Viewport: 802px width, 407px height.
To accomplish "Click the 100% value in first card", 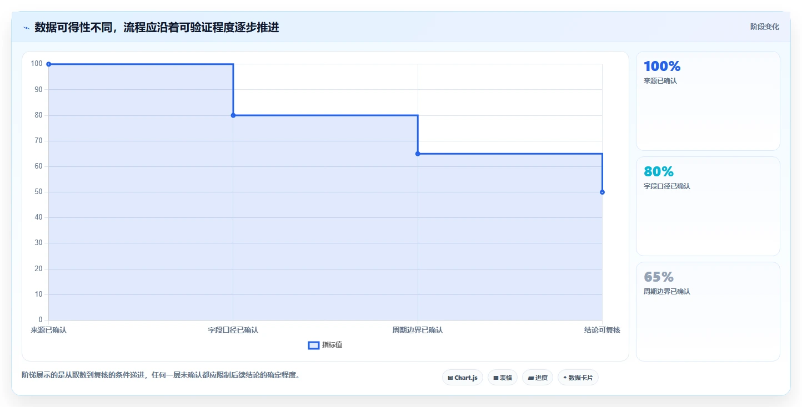I will 662,67.
